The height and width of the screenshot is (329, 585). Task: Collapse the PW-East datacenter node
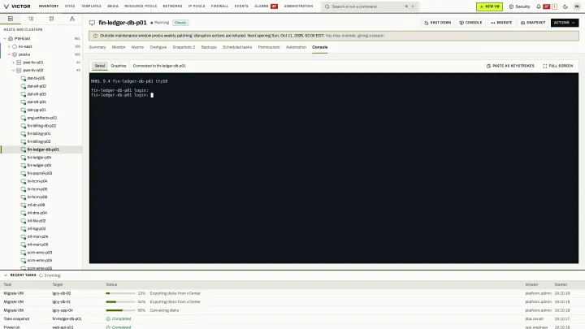click(5, 38)
